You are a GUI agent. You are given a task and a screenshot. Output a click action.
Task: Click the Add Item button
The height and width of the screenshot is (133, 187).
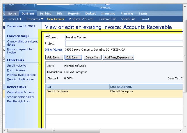pos(54,57)
